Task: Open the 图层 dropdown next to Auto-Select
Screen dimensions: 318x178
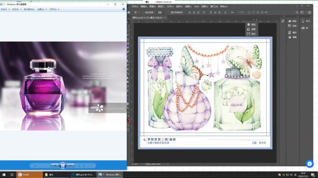Action: pos(161,12)
